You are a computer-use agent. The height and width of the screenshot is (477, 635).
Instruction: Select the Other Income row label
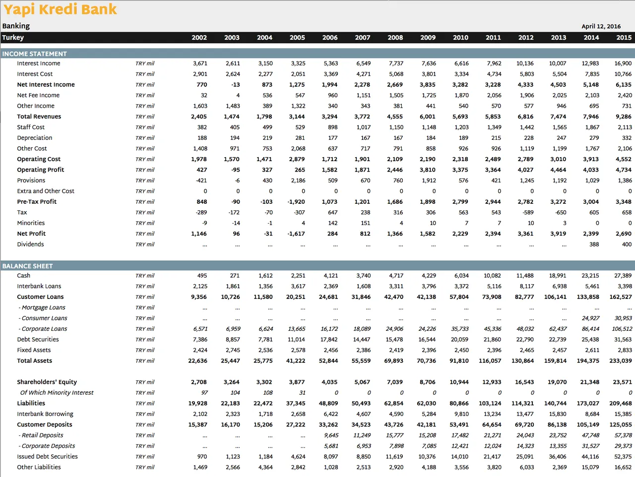36,106
